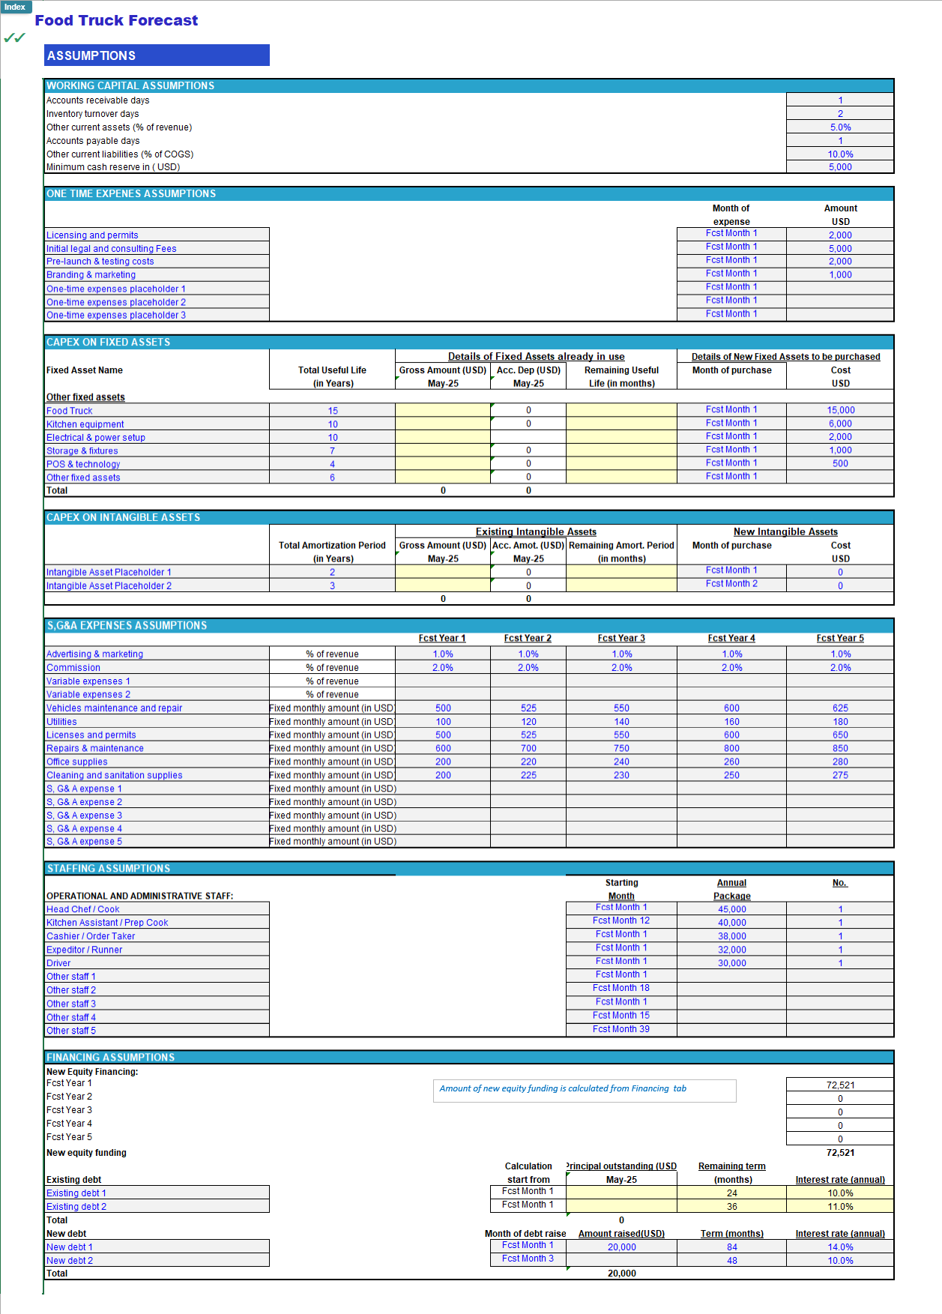
Task: Click the Fcst Year 3 column header
Action: coord(621,639)
